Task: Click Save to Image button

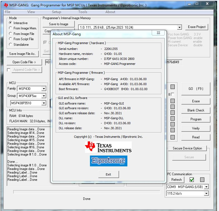Action: tap(59, 24)
